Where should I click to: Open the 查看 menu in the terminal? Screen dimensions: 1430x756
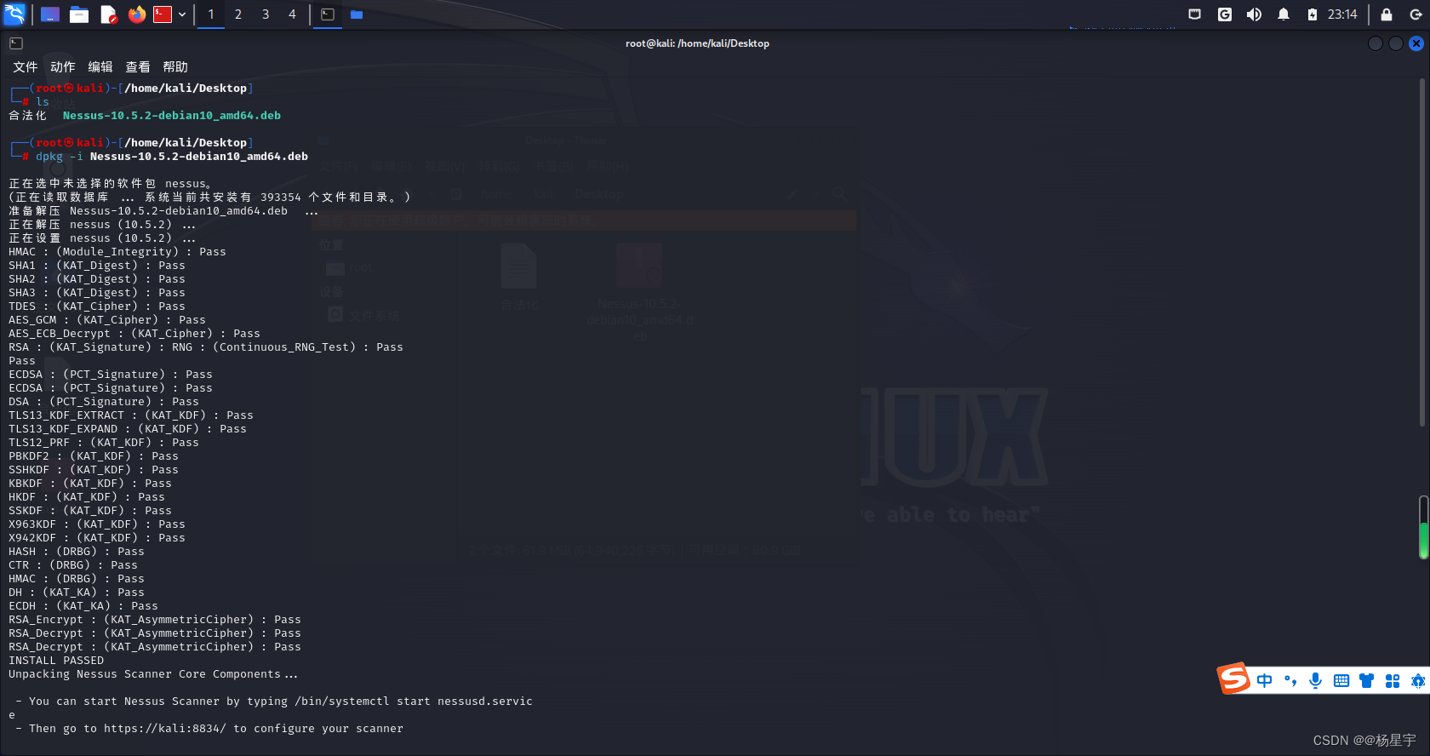click(x=138, y=67)
